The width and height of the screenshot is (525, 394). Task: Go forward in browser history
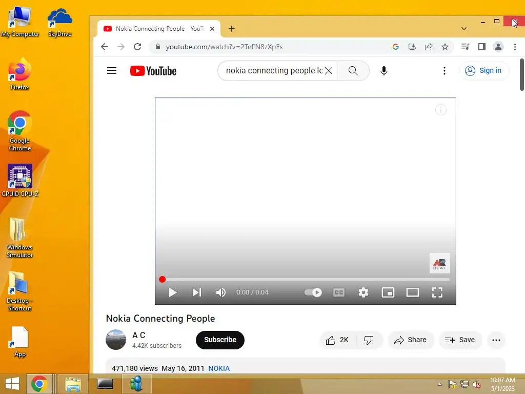click(x=121, y=47)
